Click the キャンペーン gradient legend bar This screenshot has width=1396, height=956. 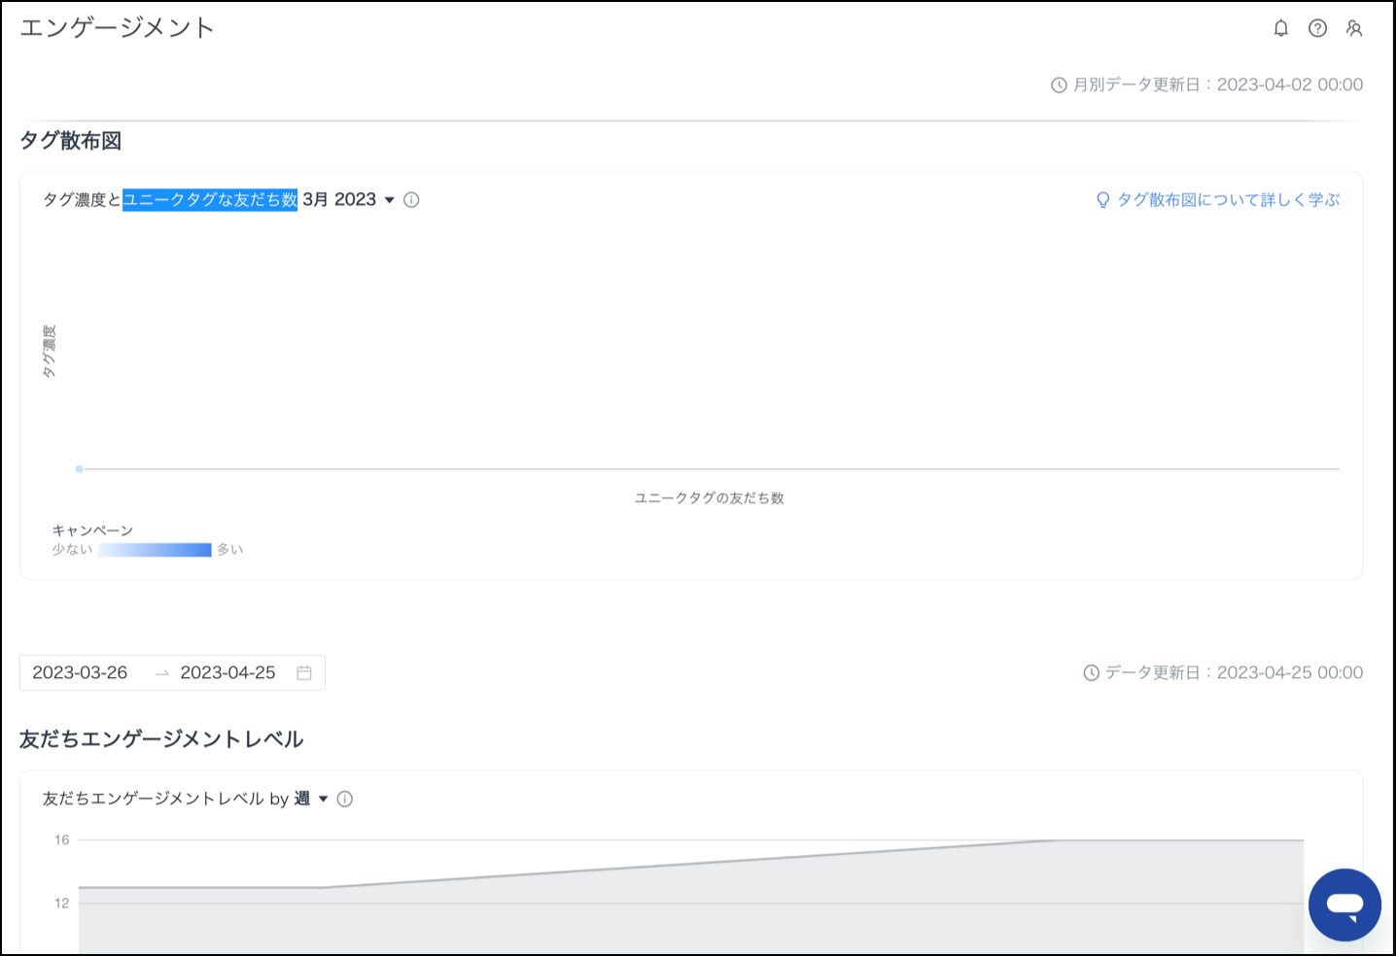[x=155, y=550]
